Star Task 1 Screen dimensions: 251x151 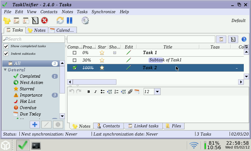[x=102, y=53]
